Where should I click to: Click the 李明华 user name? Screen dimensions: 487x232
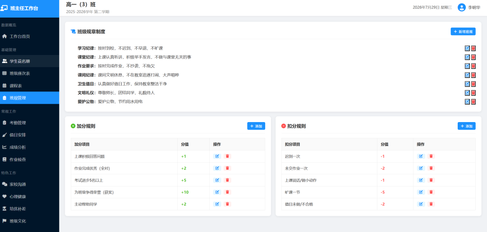pos(474,8)
